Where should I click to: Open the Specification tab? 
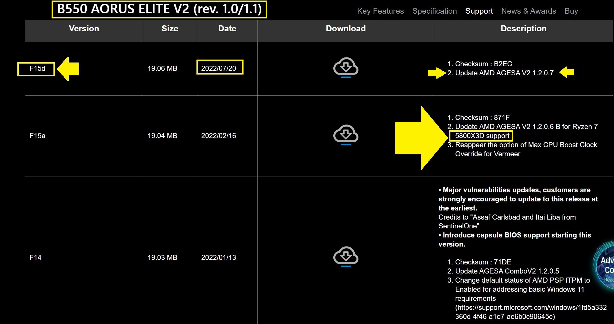tap(434, 11)
